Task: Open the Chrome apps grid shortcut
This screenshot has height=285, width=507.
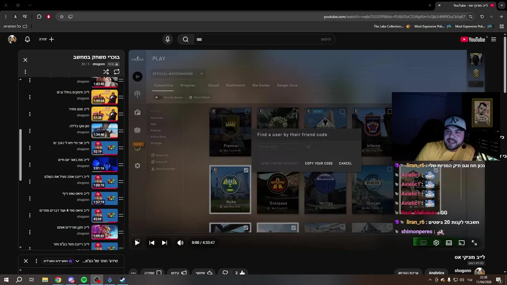Action: point(501,26)
